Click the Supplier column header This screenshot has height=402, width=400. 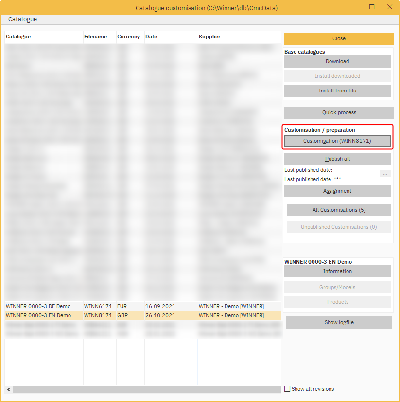(x=239, y=37)
